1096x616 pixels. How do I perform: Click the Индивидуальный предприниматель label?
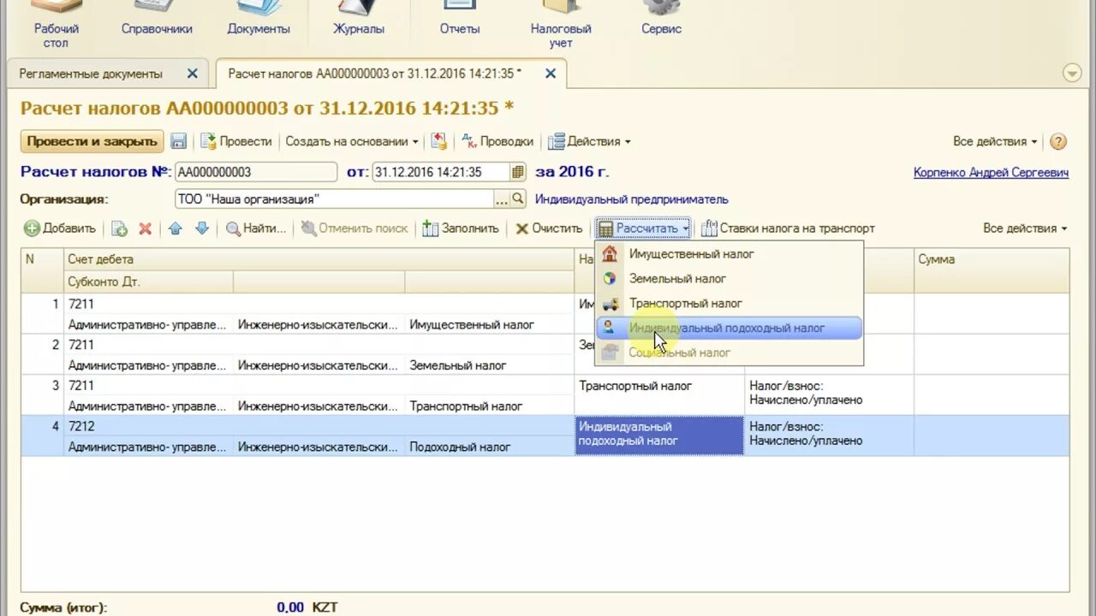[x=631, y=199]
